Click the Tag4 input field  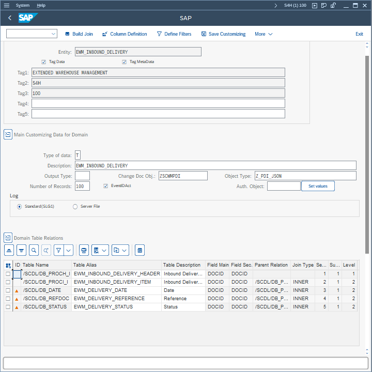(x=158, y=103)
